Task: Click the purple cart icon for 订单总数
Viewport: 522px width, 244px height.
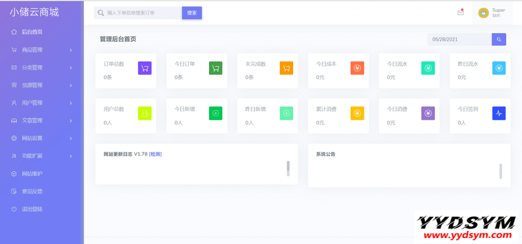Action: (145, 68)
